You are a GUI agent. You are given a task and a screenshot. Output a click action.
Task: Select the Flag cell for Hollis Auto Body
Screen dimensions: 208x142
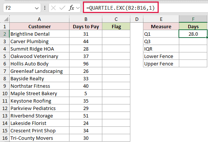click(116, 64)
